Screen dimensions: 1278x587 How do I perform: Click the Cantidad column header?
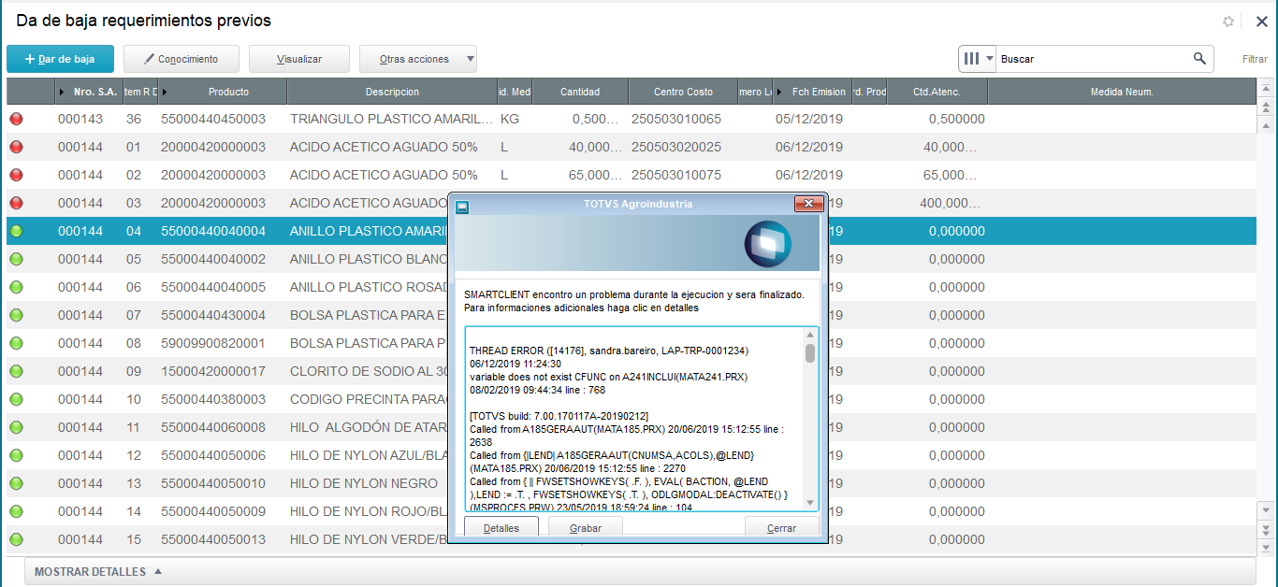pos(580,92)
